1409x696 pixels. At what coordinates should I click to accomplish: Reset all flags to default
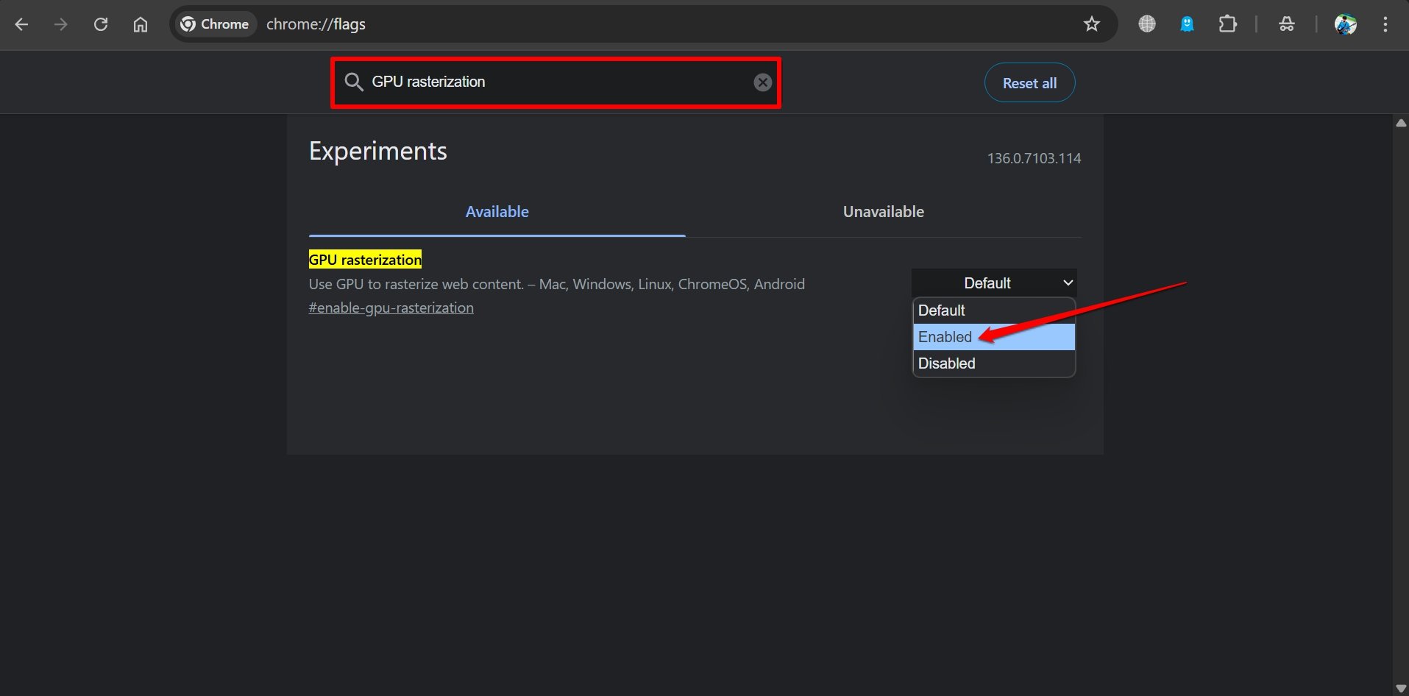[1029, 83]
